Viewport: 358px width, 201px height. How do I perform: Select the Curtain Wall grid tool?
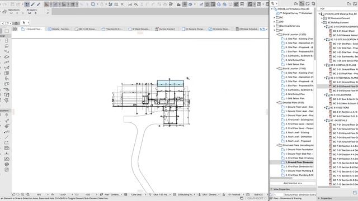click(7, 73)
